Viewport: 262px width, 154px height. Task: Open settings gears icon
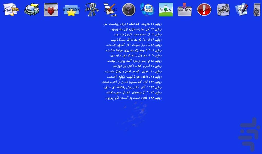tap(223, 9)
